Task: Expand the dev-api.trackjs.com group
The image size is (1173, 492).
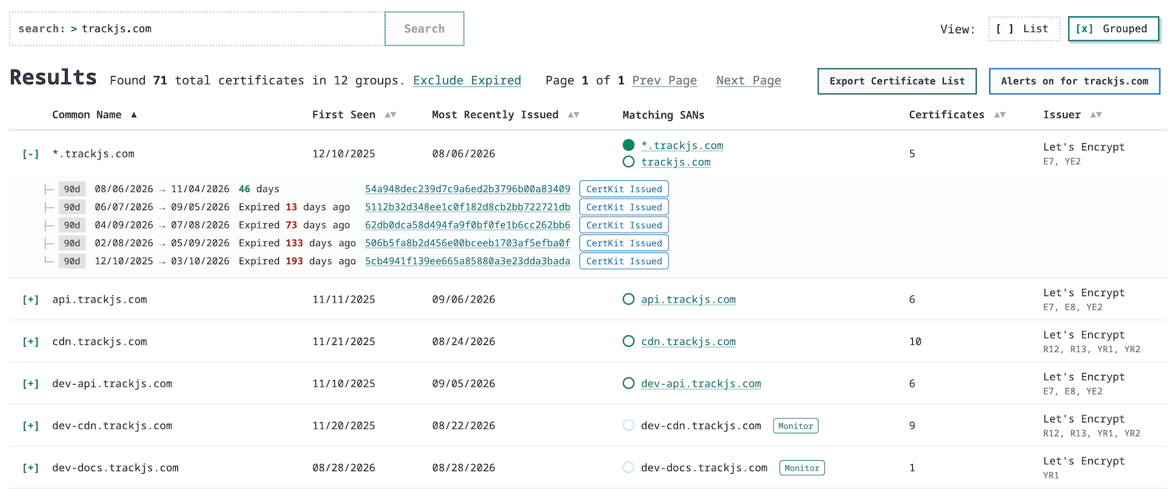Action: [31, 384]
